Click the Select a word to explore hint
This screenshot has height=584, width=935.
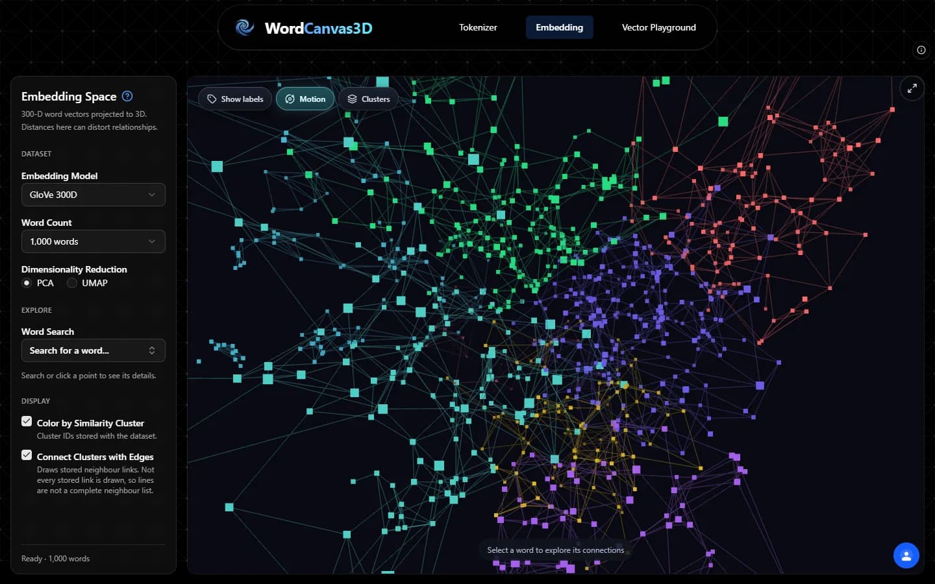pyautogui.click(x=556, y=550)
